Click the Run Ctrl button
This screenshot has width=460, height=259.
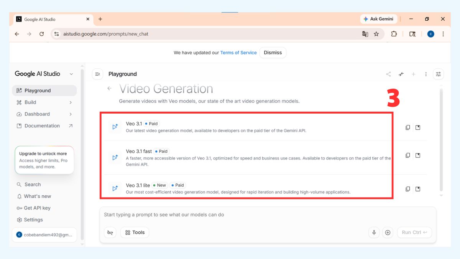414,233
